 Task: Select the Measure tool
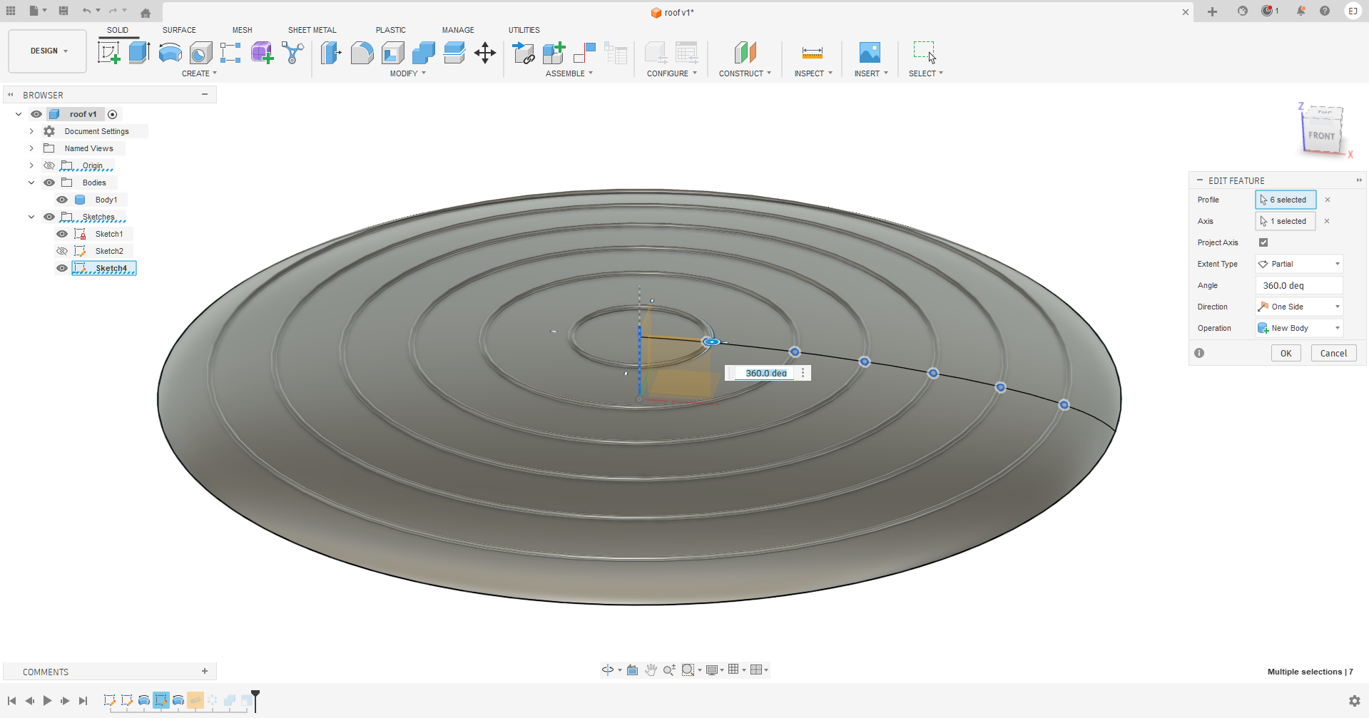click(x=813, y=53)
